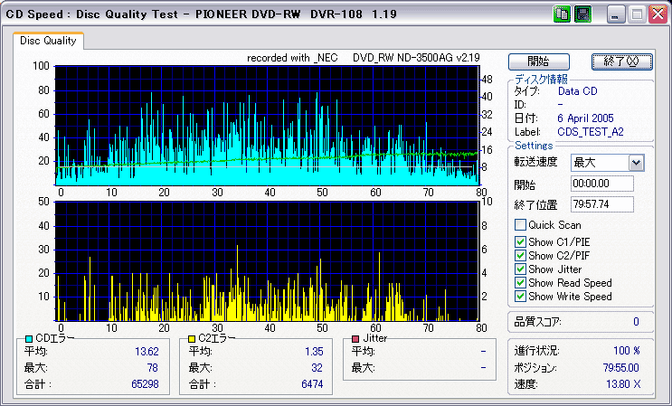
Task: Click the yellow C2エラー color swatch
Action: tap(192, 339)
